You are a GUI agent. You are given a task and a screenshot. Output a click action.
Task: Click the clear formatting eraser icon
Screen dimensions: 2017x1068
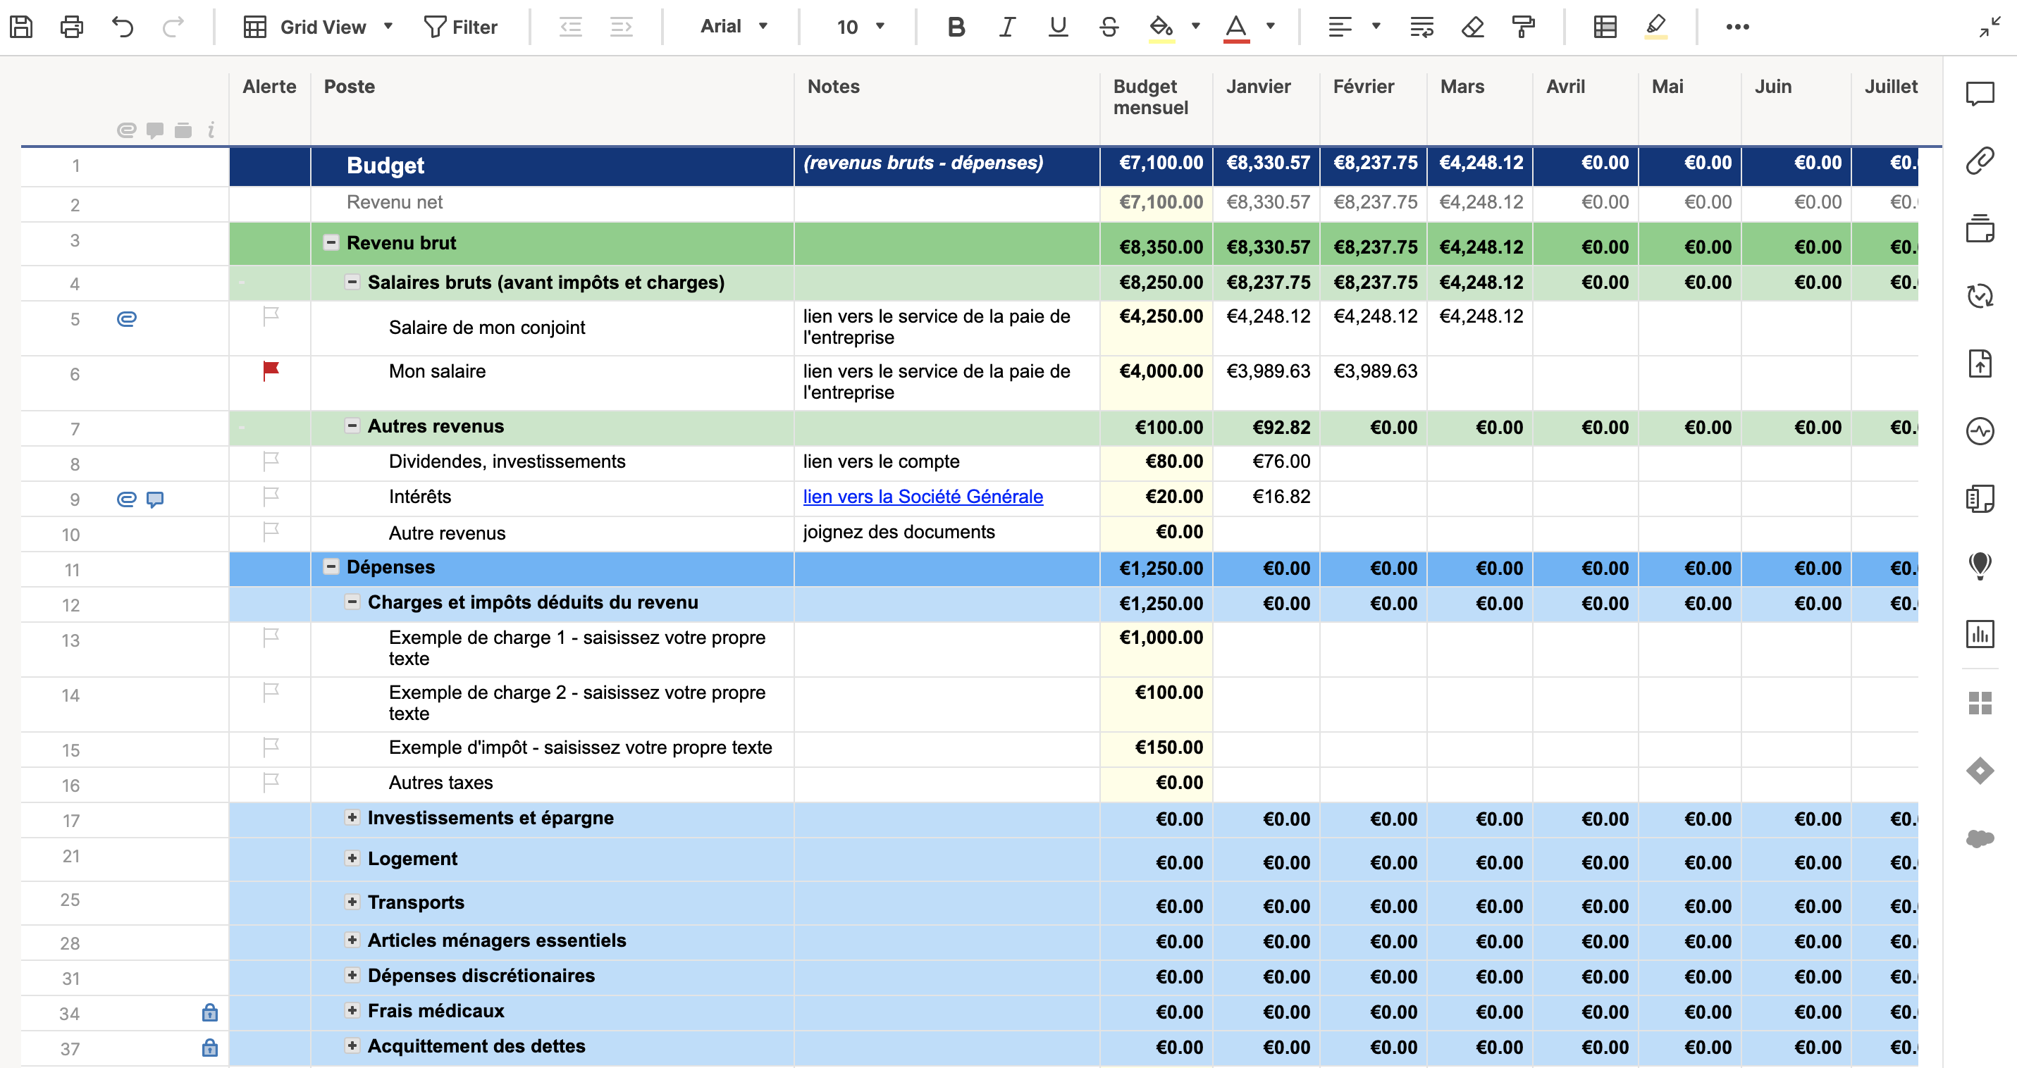point(1473,27)
